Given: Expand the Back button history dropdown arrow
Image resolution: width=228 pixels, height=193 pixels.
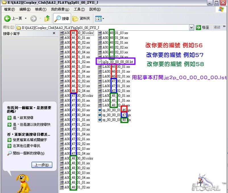Looking at the screenshot, I should pyautogui.click(x=26, y=18).
